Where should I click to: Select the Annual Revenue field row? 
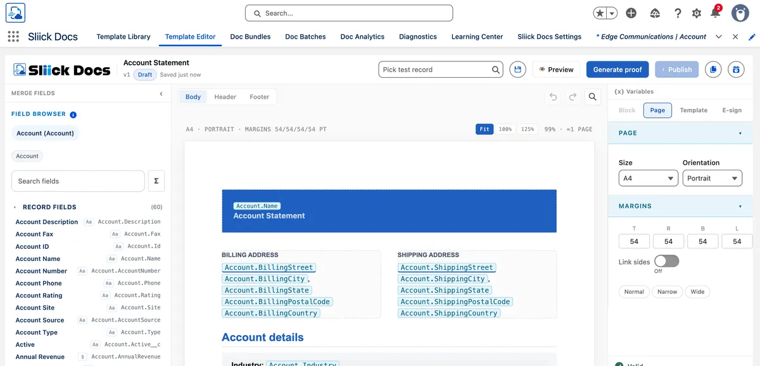88,357
